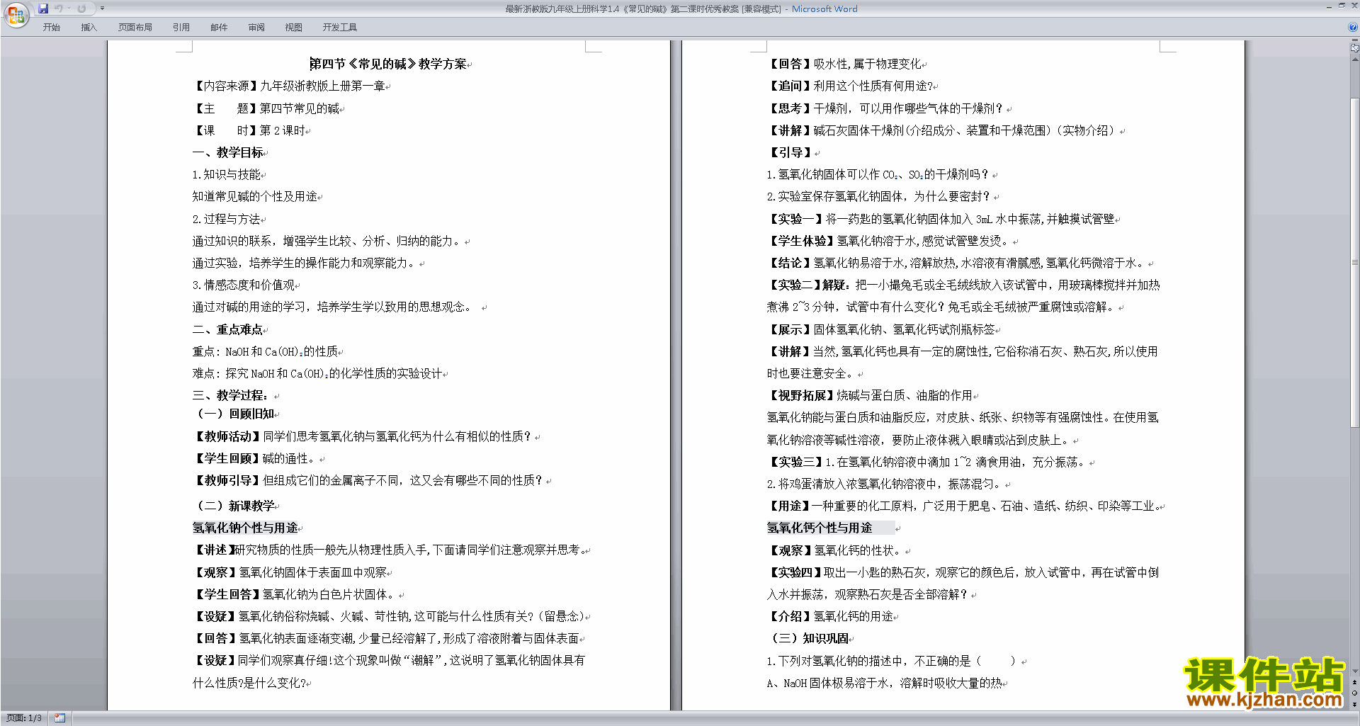Click the Undo arrow in Quick Access
The width and height of the screenshot is (1360, 726).
coord(59,8)
